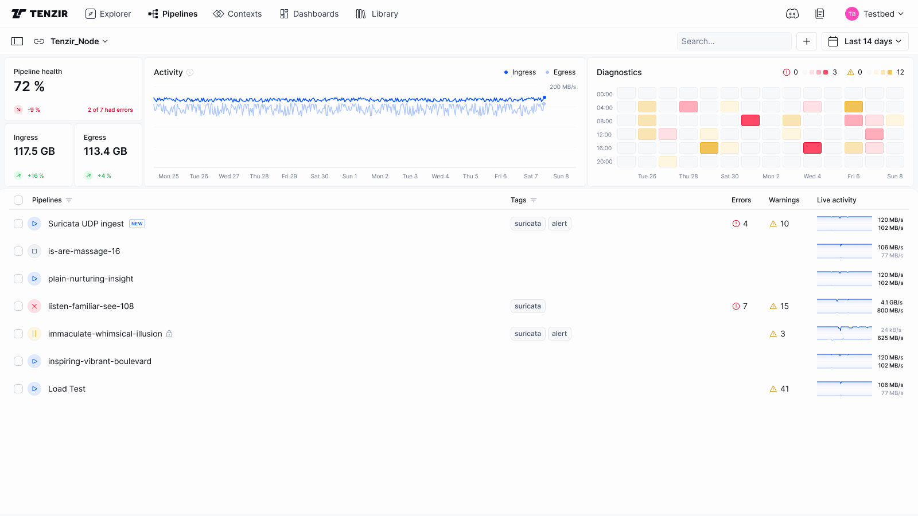Open the Testbed account menu
The height and width of the screenshot is (516, 918).
click(x=874, y=14)
